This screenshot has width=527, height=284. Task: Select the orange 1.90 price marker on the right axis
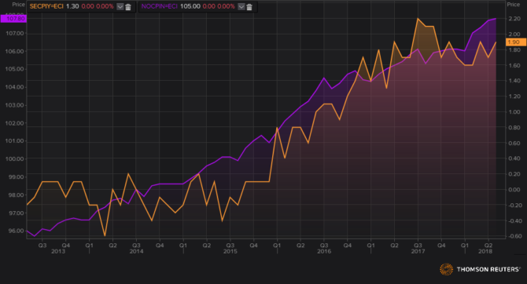coord(515,42)
